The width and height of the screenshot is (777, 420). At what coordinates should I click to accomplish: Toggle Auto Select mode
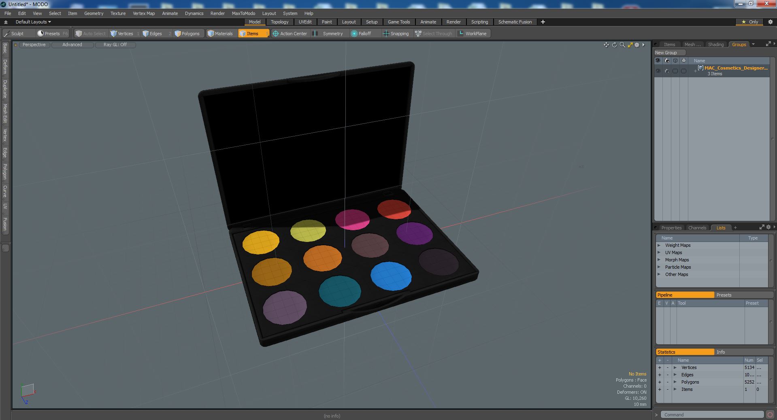(90, 34)
